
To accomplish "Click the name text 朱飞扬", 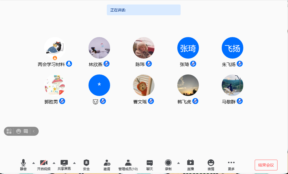I will tap(229, 64).
